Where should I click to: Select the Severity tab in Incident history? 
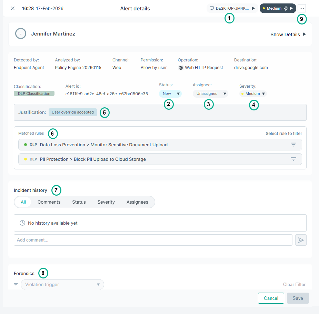coord(106,202)
